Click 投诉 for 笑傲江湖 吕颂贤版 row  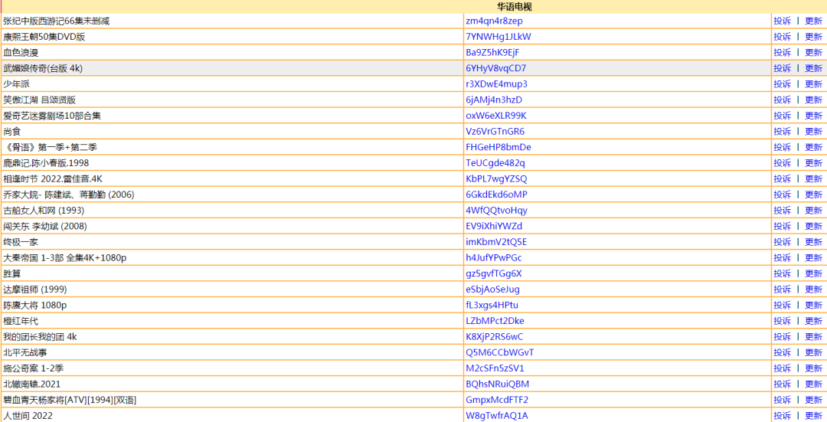pos(782,100)
